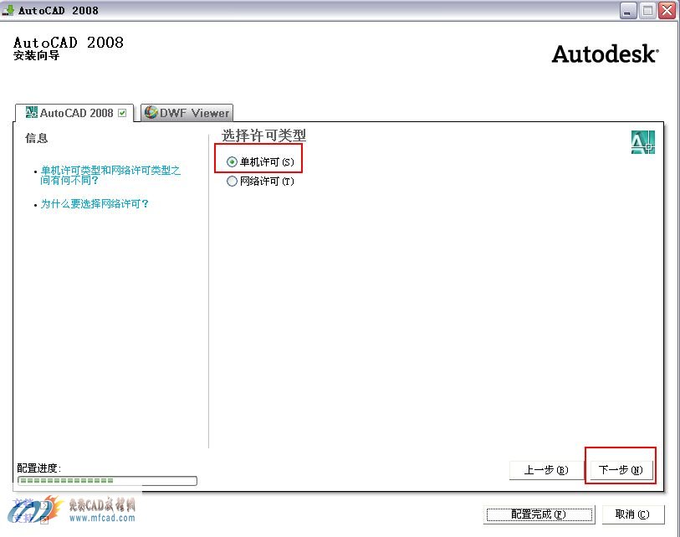Click the 取消(C) button
The image size is (680, 537).
coord(632,514)
